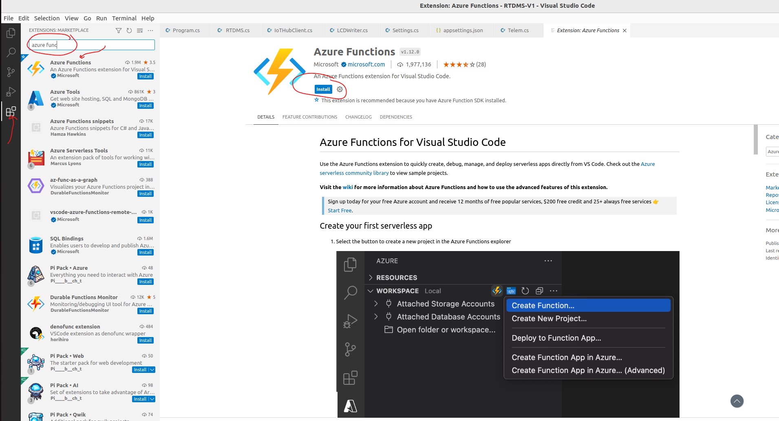Open the Extensions view icon
The height and width of the screenshot is (421, 779).
pyautogui.click(x=11, y=111)
